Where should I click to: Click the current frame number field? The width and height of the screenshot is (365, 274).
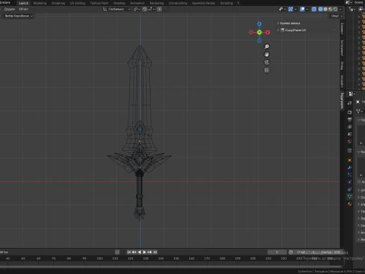pyautogui.click(x=277, y=252)
